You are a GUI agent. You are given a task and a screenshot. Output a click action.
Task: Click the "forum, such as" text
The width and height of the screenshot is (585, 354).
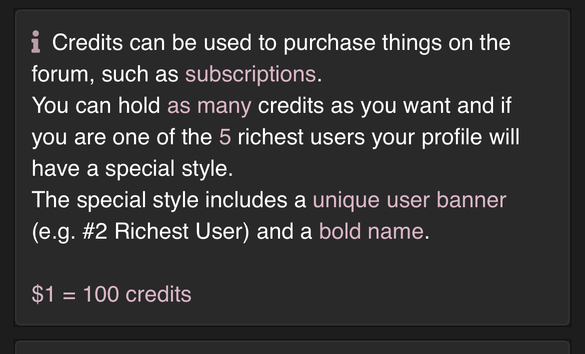click(x=105, y=74)
